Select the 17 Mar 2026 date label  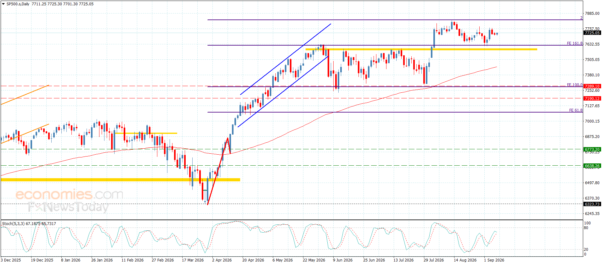[193, 260]
